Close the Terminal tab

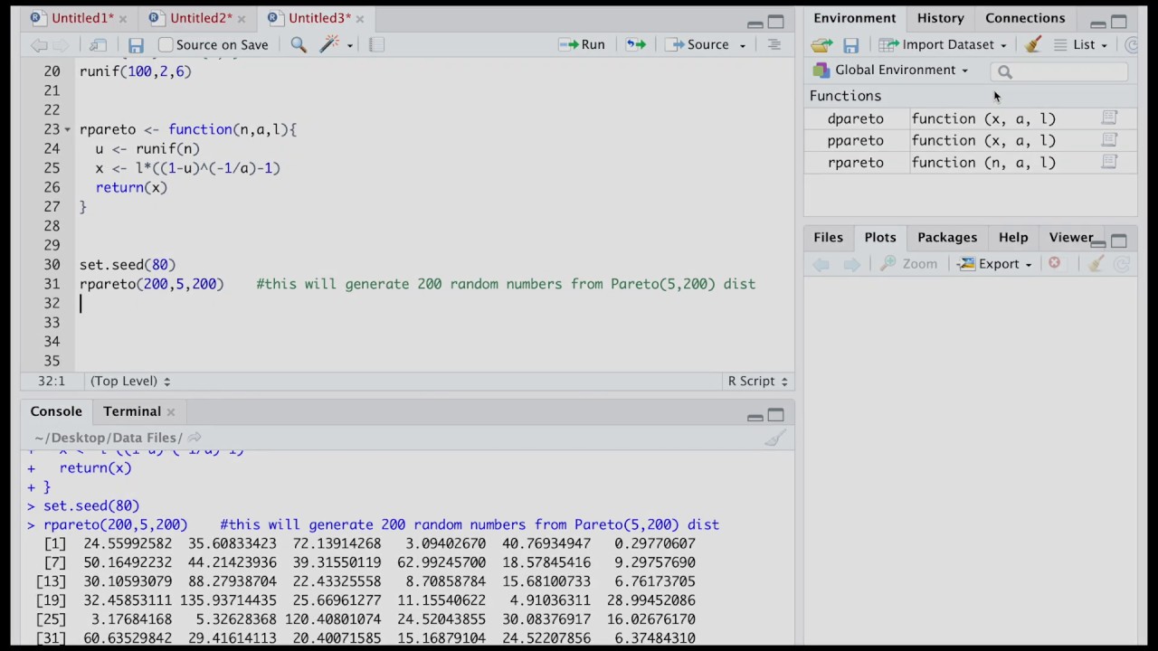coord(170,411)
